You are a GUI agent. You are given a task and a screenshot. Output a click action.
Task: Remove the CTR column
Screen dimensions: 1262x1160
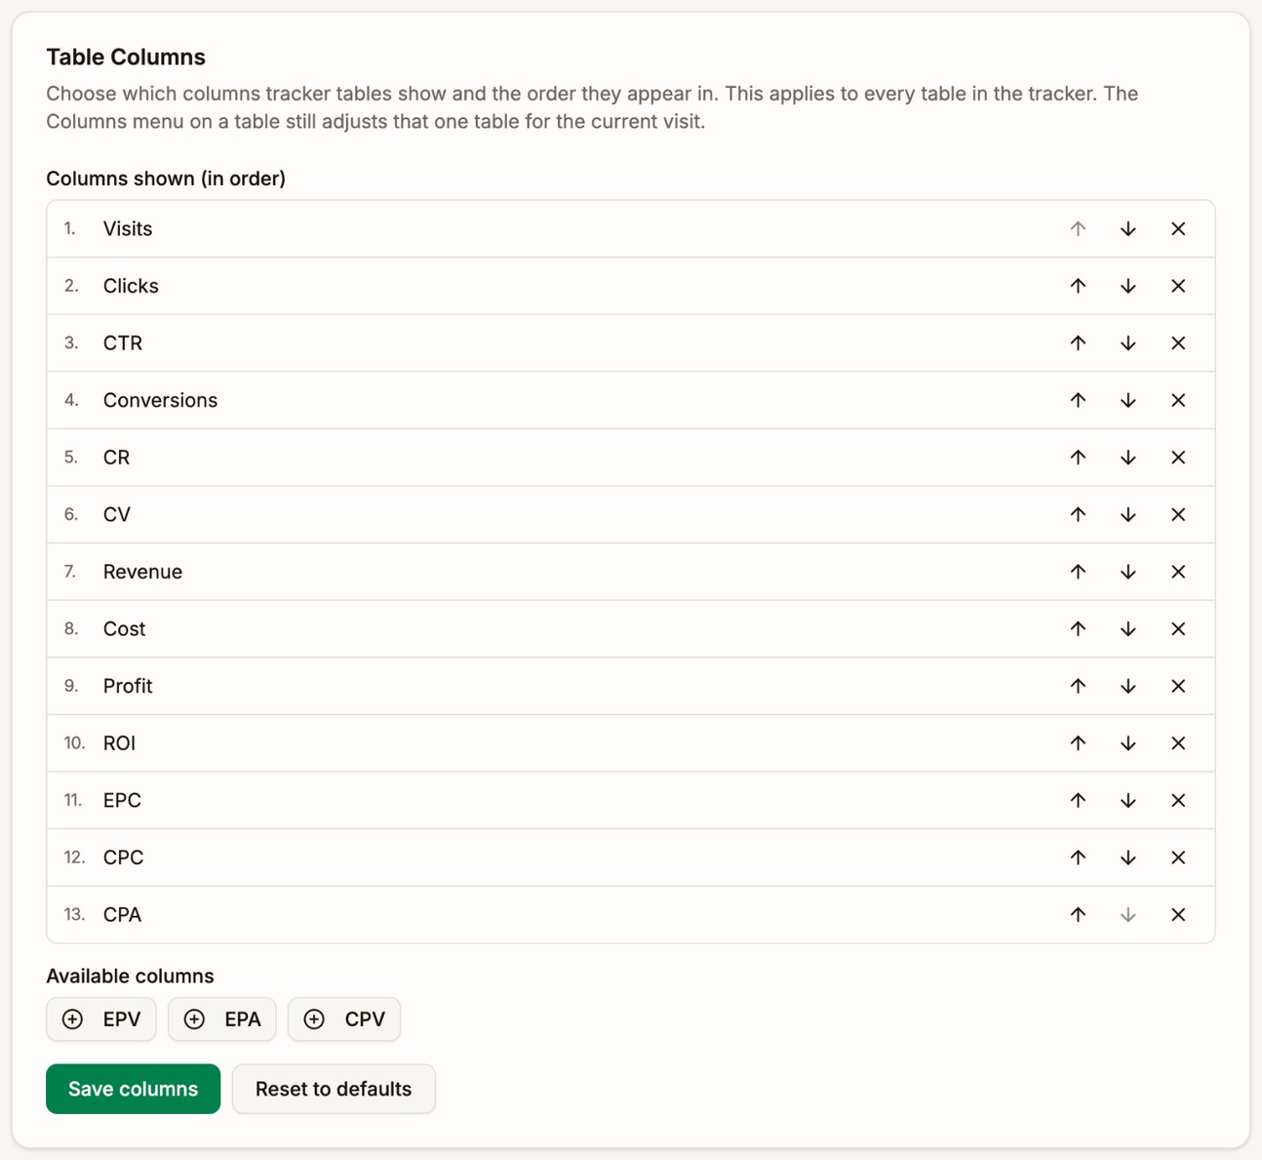pyautogui.click(x=1178, y=343)
